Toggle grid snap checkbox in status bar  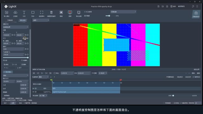pyautogui.click(x=164, y=103)
